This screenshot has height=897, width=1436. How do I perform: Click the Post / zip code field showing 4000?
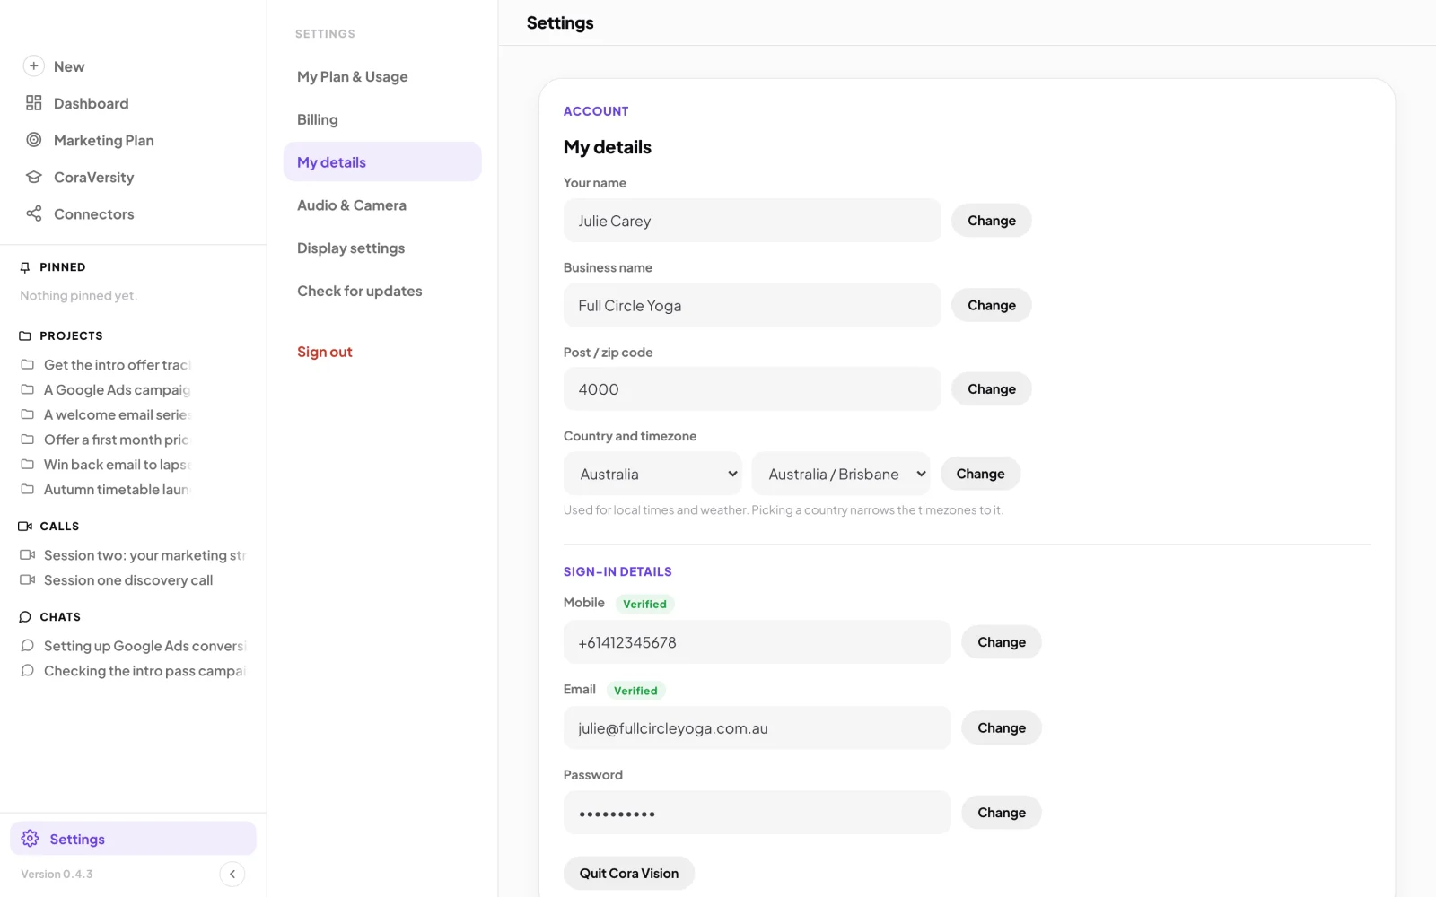point(752,389)
